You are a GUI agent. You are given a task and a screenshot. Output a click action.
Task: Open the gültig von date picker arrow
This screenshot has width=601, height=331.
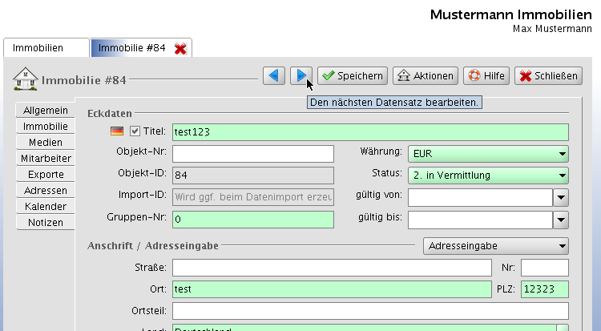tap(561, 197)
